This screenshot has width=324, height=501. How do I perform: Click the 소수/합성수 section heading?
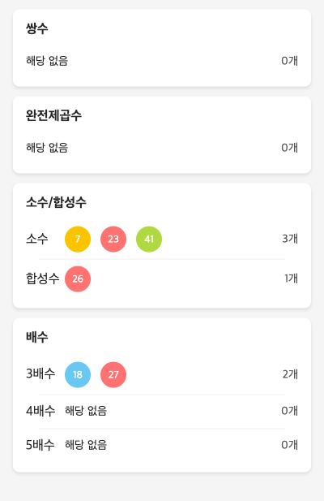coord(56,202)
